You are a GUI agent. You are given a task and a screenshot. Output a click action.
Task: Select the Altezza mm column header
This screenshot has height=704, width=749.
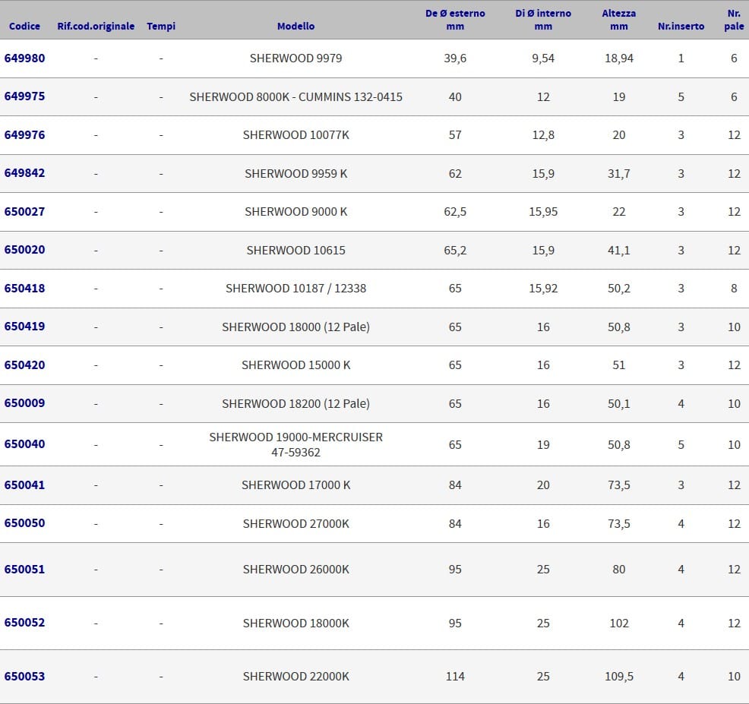tap(618, 20)
